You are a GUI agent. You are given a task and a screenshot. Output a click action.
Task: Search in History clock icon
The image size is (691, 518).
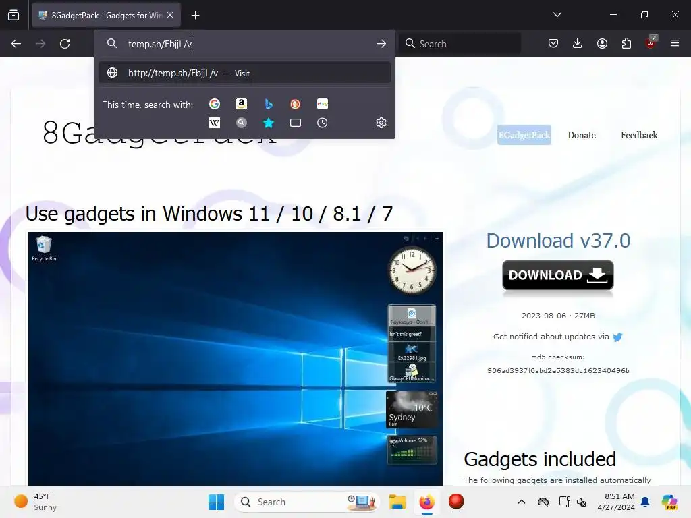point(323,123)
